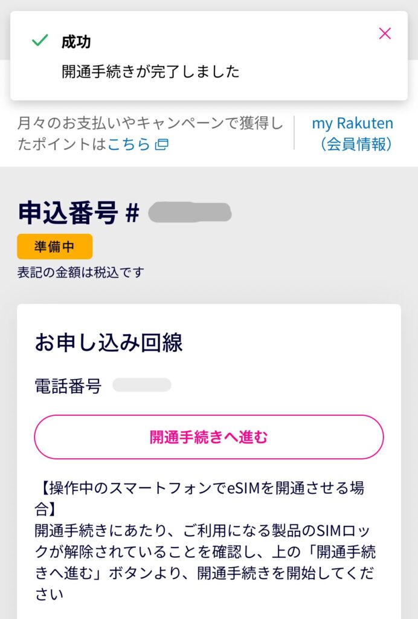Click the masked phone number value

(142, 385)
